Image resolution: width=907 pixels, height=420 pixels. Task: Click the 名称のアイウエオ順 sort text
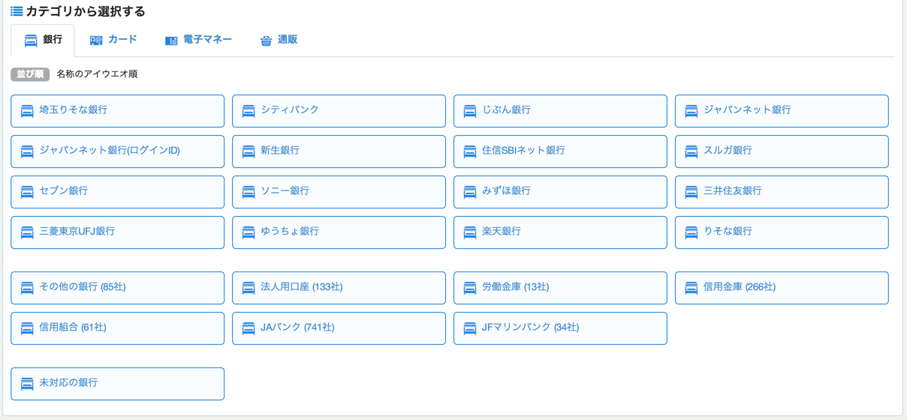[97, 74]
